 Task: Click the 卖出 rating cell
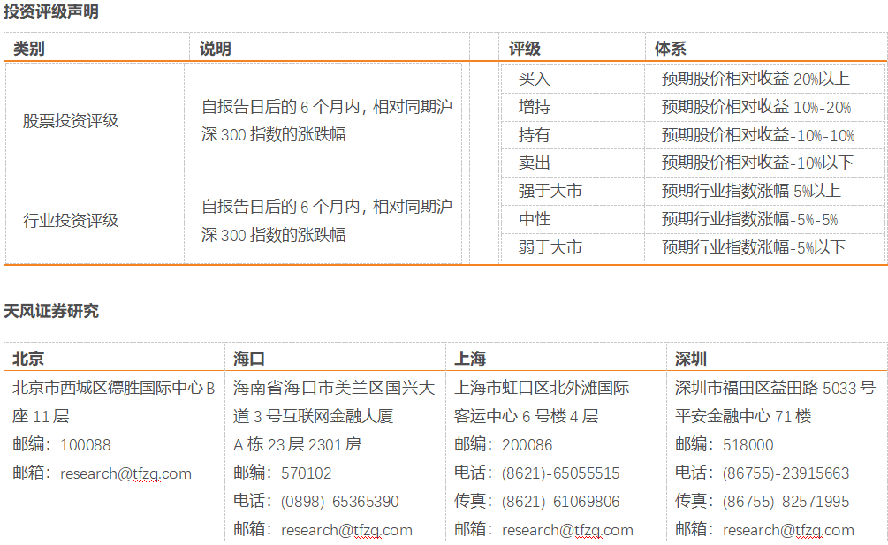click(534, 163)
